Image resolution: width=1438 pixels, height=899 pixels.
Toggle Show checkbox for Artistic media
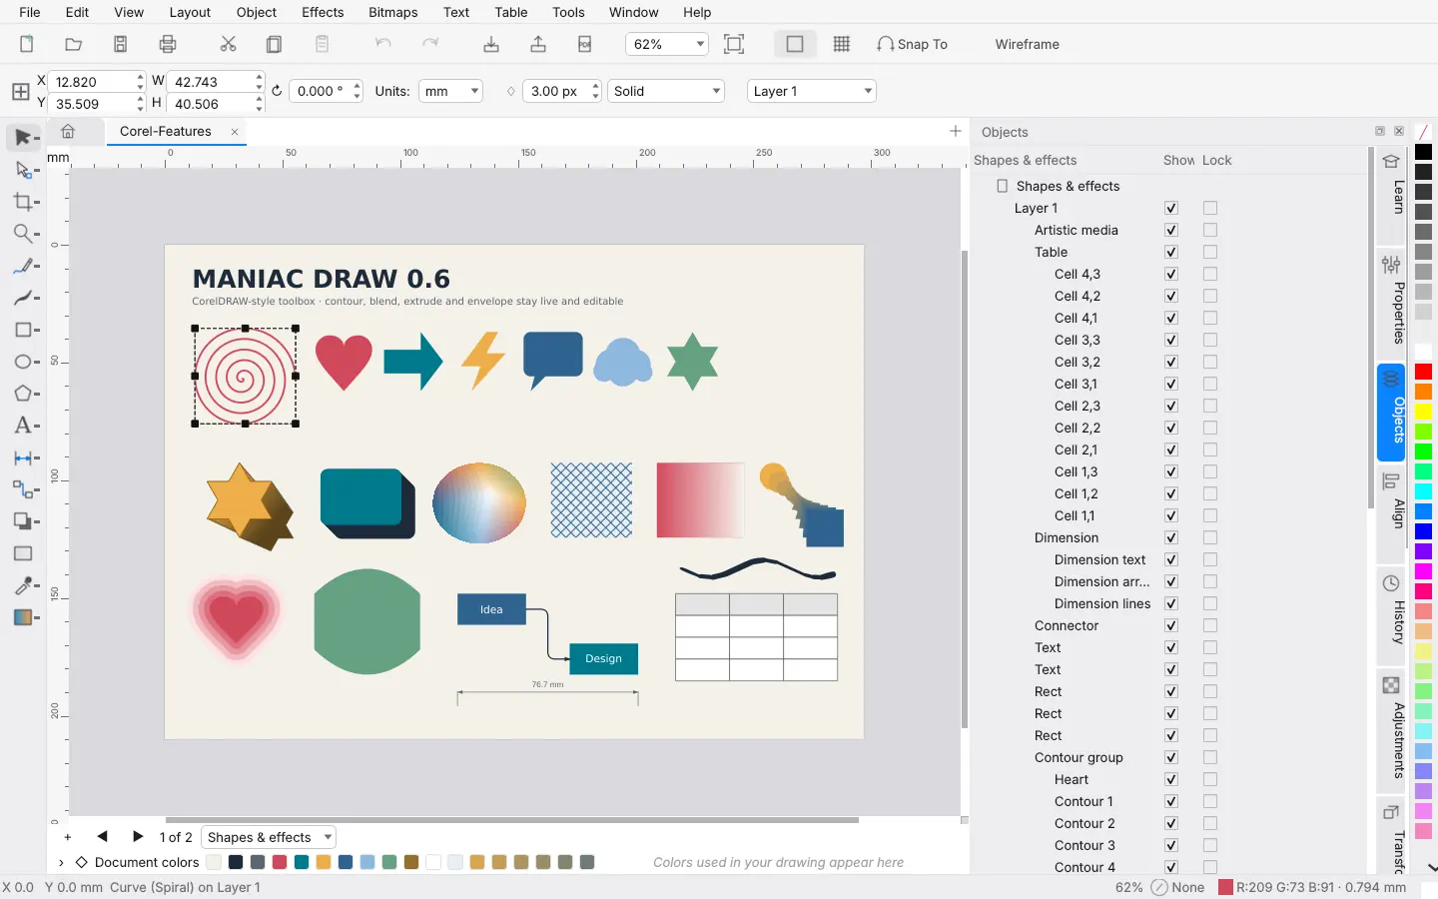click(1171, 230)
